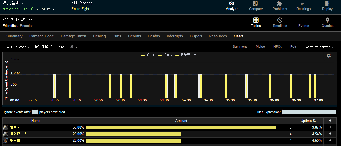Click the Filter Expression input field

pyautogui.click(x=309, y=112)
